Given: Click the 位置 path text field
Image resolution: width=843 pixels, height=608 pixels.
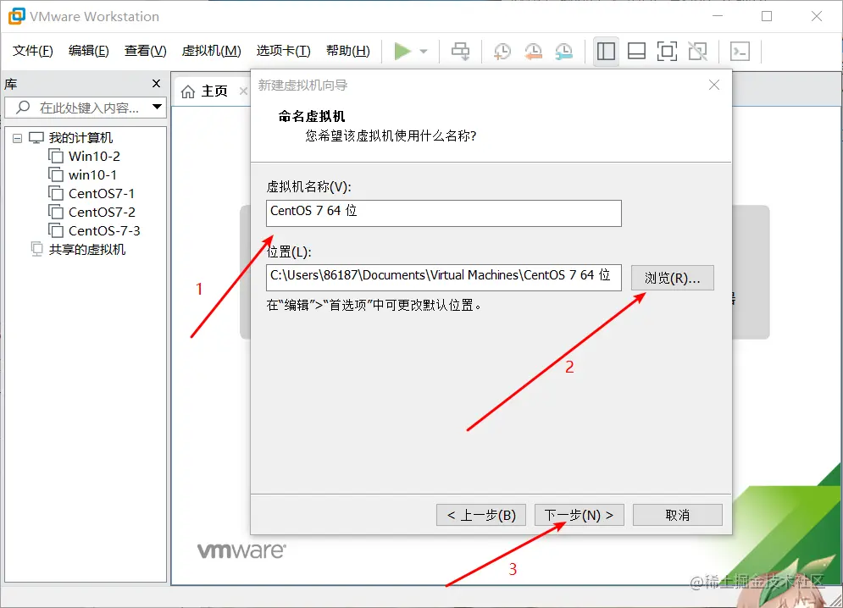Looking at the screenshot, I should [x=444, y=278].
